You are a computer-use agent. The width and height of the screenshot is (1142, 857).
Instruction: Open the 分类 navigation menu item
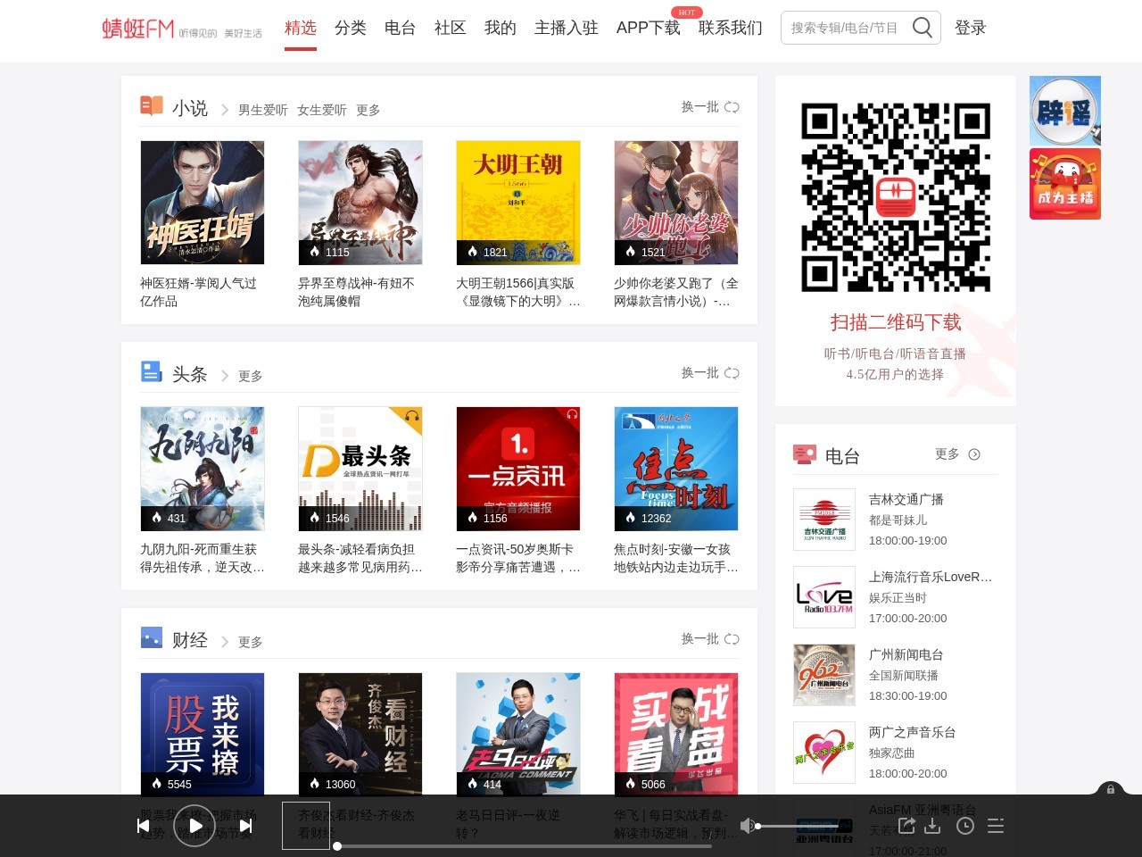click(350, 28)
